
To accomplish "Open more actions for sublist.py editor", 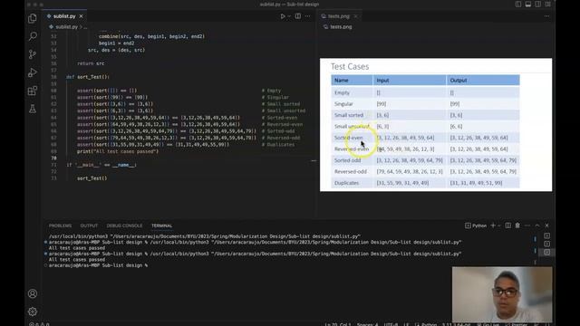I will tap(308, 16).
